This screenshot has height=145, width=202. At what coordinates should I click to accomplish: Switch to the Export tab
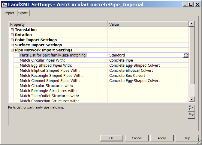23,13
